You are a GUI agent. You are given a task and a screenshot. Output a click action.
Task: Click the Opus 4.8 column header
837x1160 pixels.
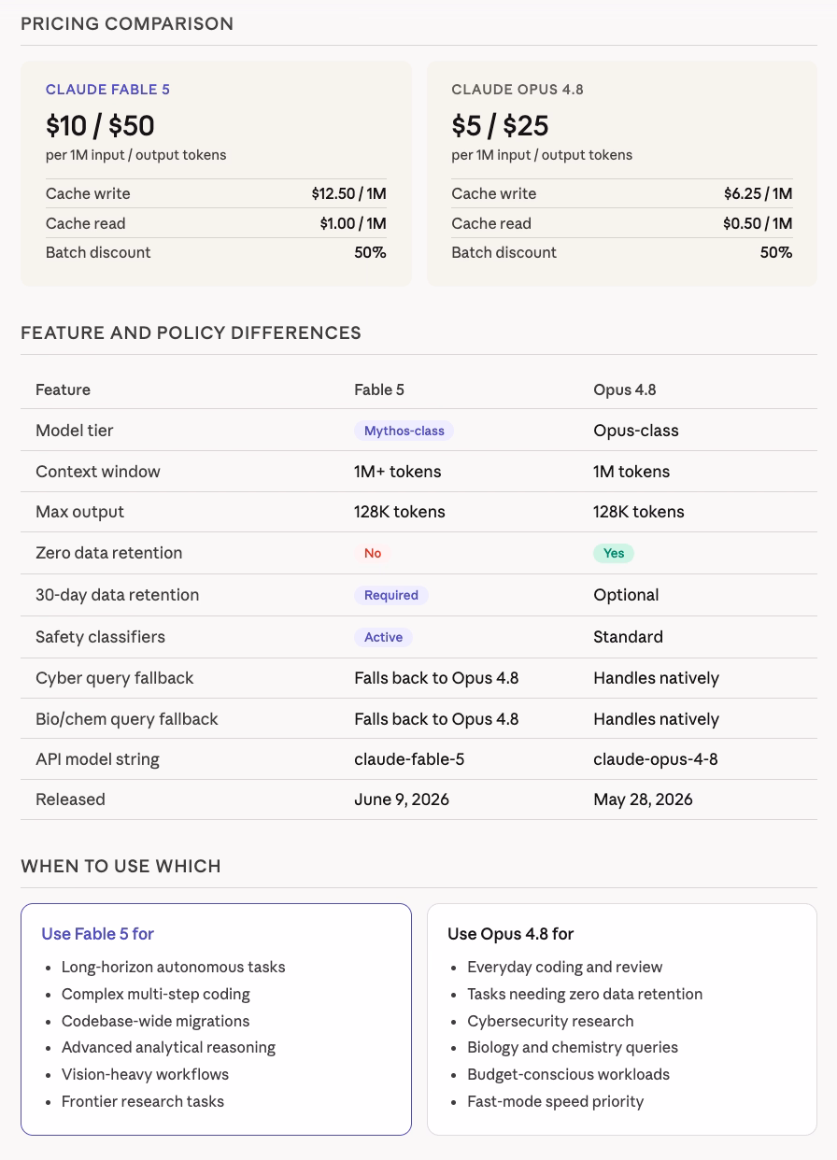click(625, 389)
